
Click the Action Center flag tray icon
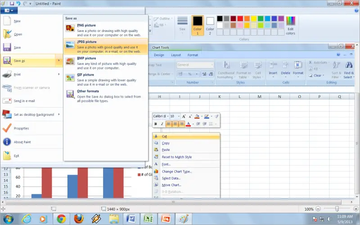[x=315, y=219]
